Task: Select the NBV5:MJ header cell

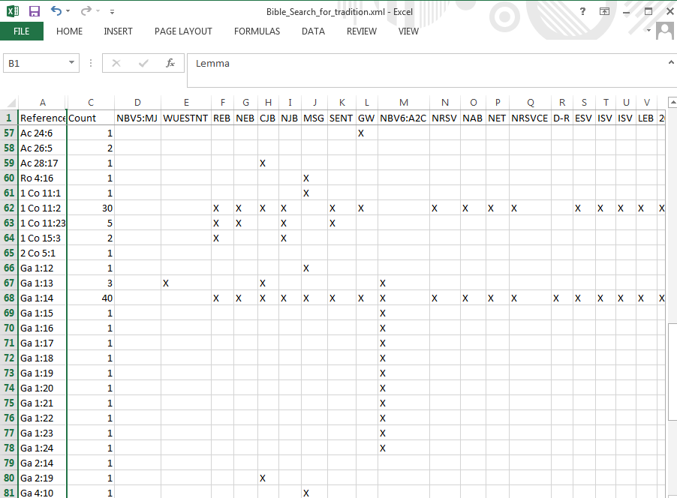Action: 137,118
